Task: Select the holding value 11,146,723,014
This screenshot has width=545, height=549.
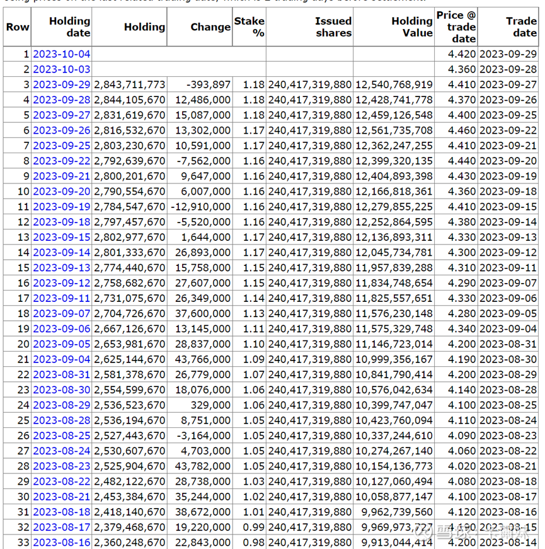Action: point(394,344)
